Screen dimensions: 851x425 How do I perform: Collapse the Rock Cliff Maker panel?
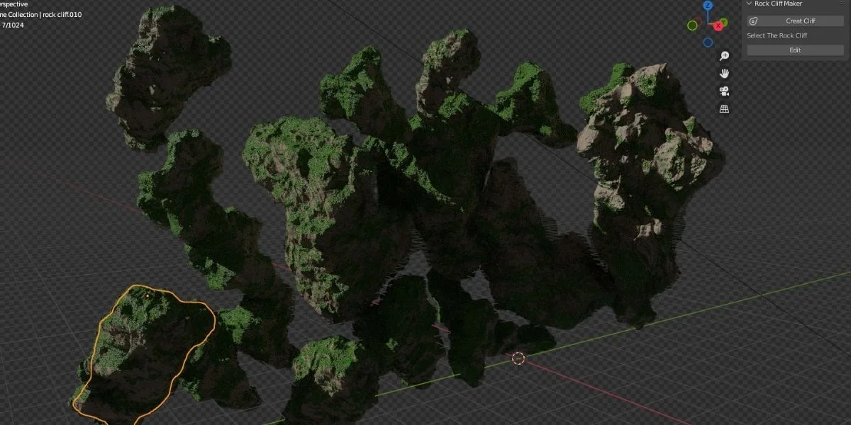749,4
